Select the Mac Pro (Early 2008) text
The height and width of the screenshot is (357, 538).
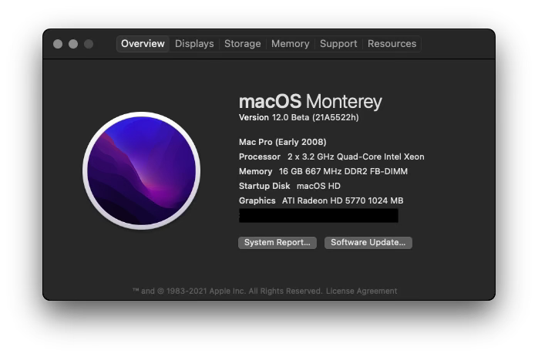click(x=282, y=142)
